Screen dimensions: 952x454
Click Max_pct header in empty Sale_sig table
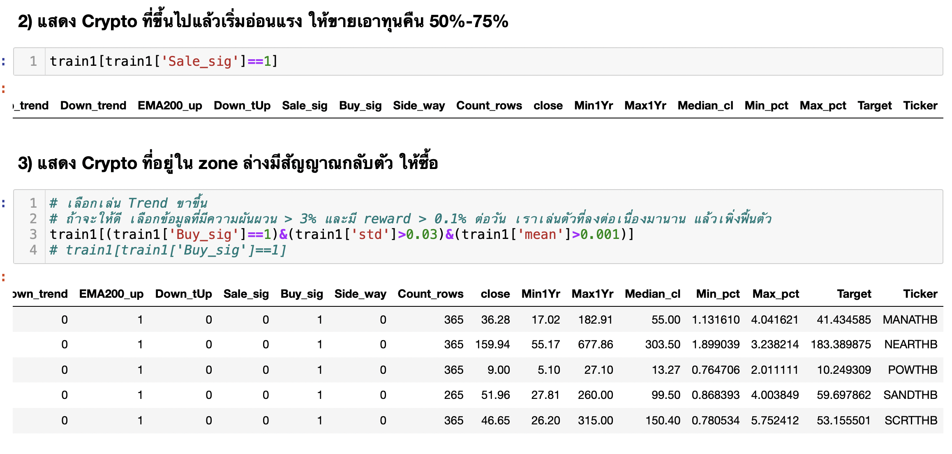click(x=823, y=106)
